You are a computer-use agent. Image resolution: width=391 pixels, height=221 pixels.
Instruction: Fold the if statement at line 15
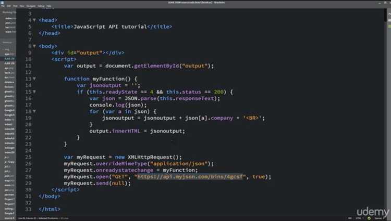[x=34, y=92]
